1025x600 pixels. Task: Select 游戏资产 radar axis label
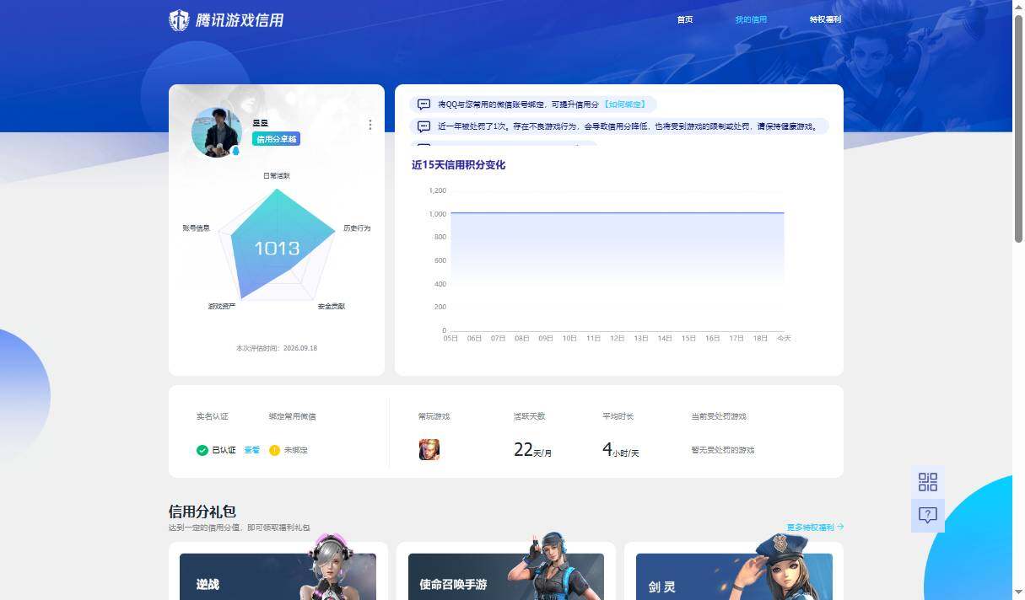point(222,306)
